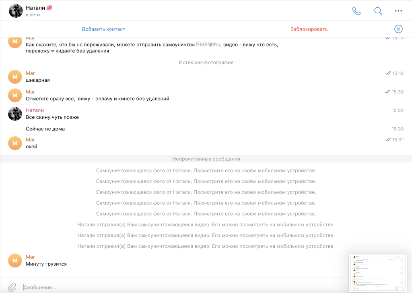The width and height of the screenshot is (412, 293).
Task: Click the chat title 'Натали' in header
Action: click(35, 8)
